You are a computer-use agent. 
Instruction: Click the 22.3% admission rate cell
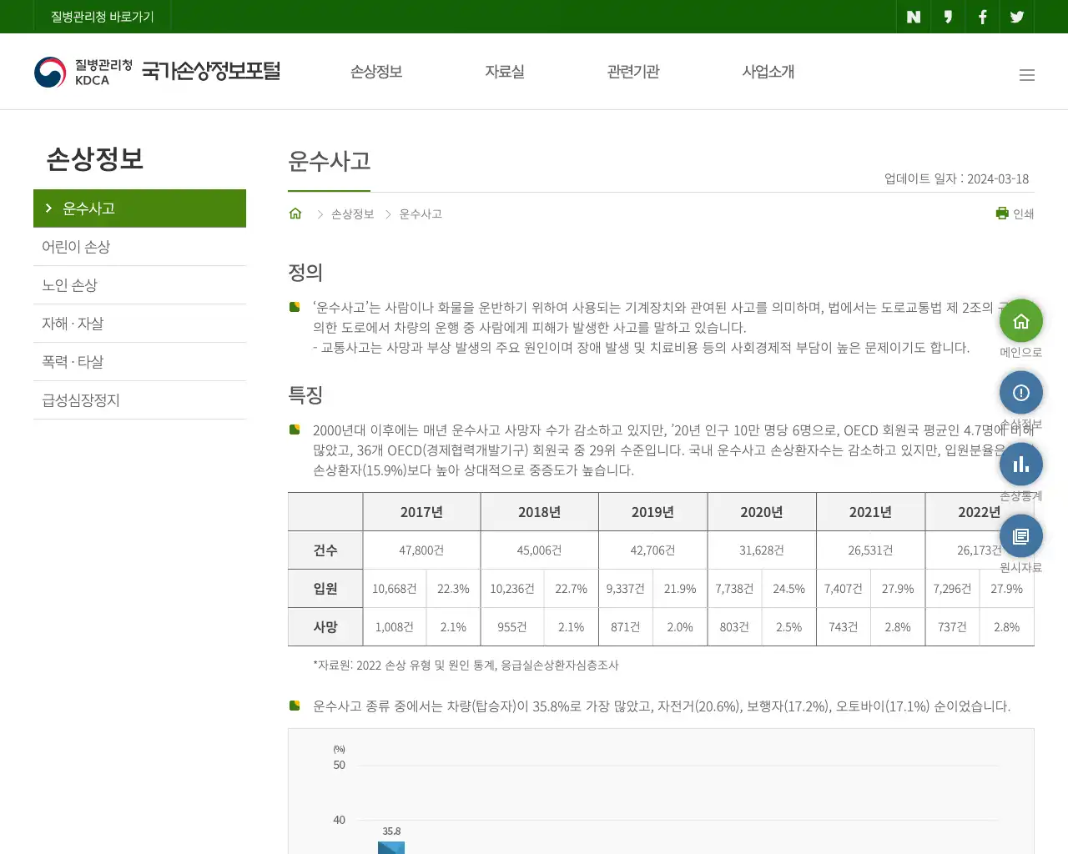pyautogui.click(x=453, y=589)
